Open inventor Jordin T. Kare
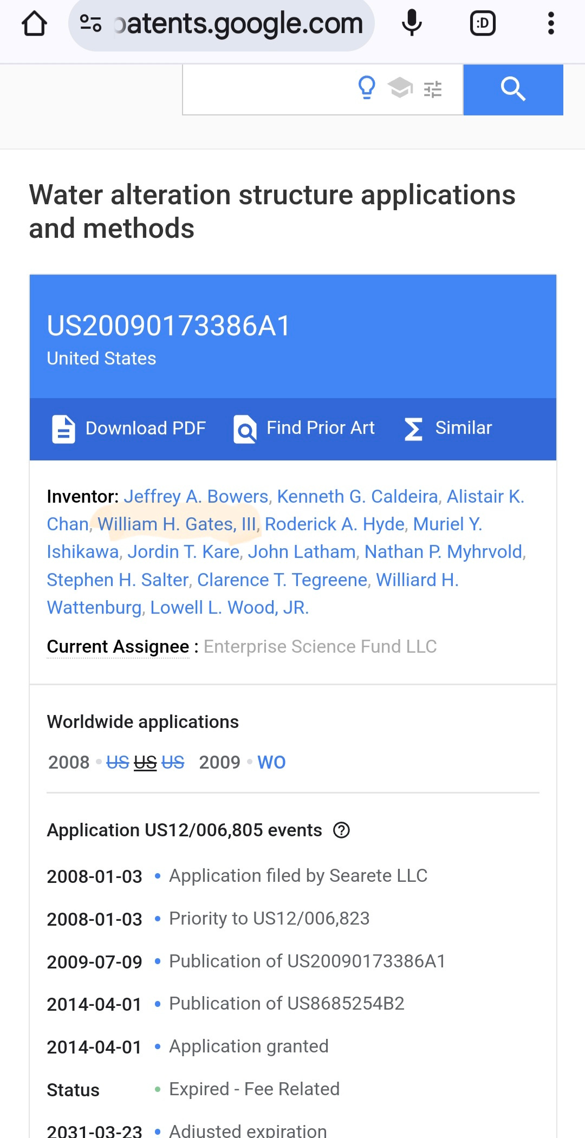 coord(183,551)
